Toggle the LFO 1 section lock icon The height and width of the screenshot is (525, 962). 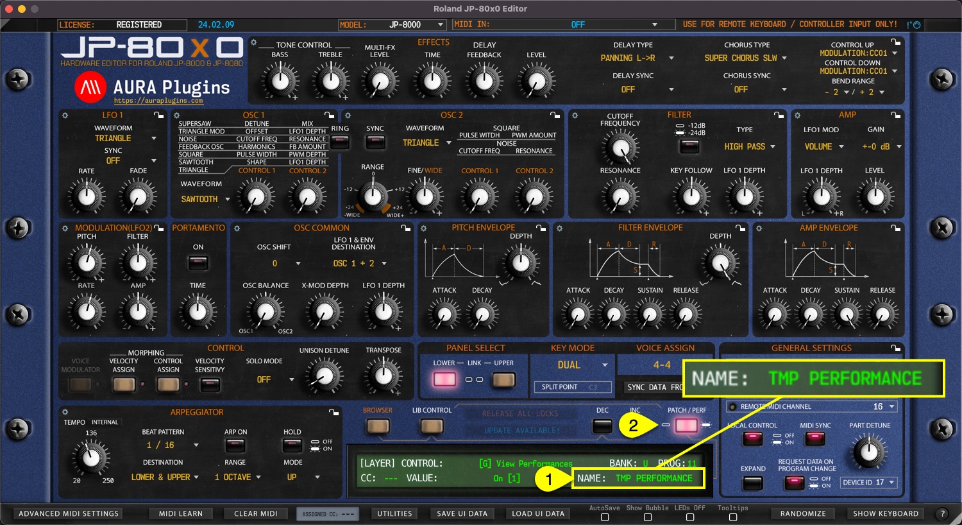(x=158, y=115)
